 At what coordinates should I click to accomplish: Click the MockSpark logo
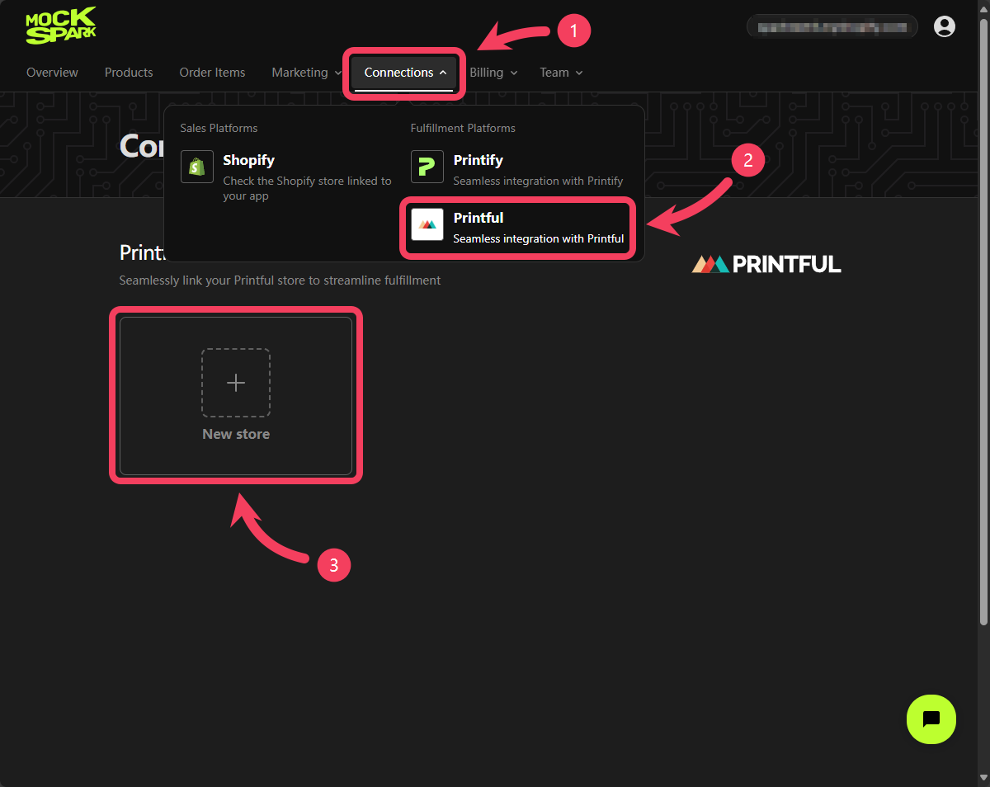61,26
